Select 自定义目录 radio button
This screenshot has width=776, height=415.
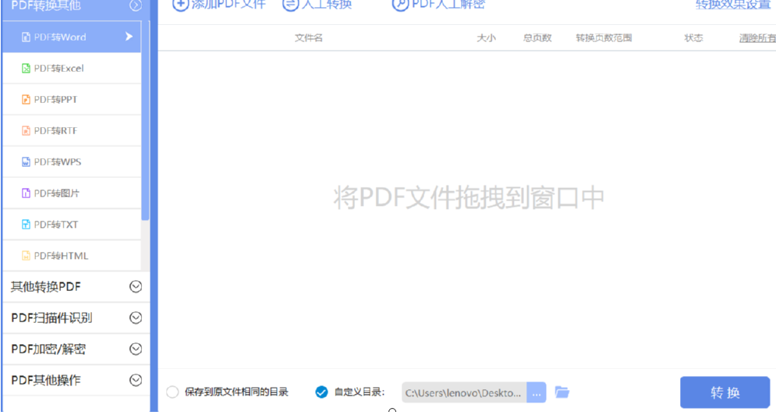click(x=321, y=392)
